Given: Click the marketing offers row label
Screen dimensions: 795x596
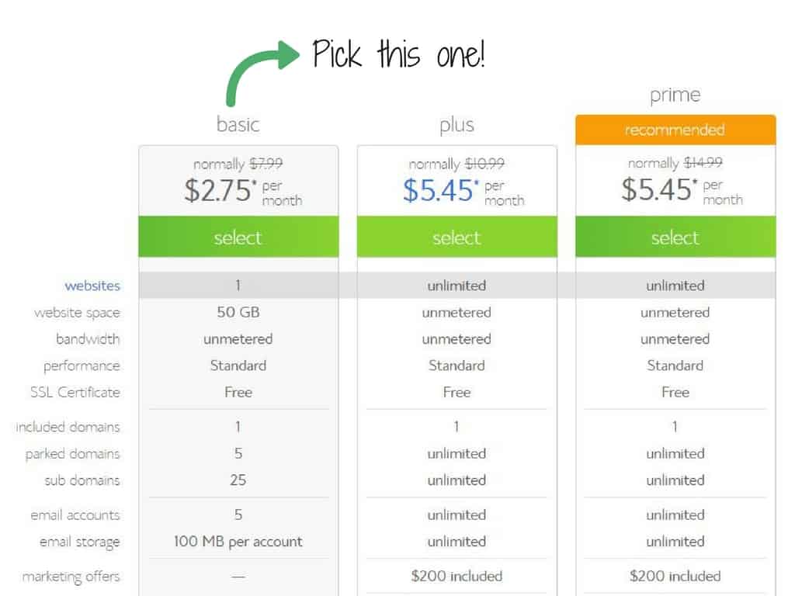Looking at the screenshot, I should click(x=71, y=577).
